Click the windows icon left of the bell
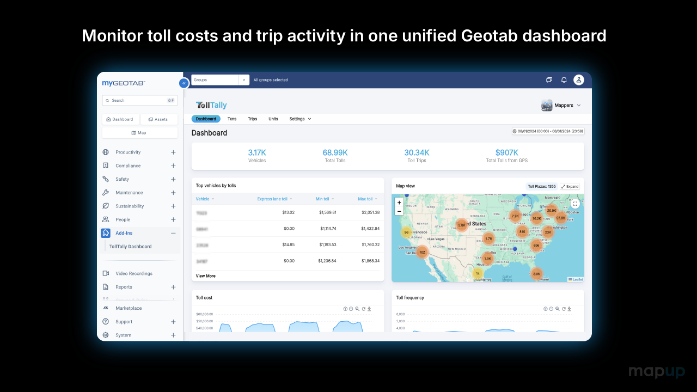This screenshot has height=392, width=697. [549, 80]
